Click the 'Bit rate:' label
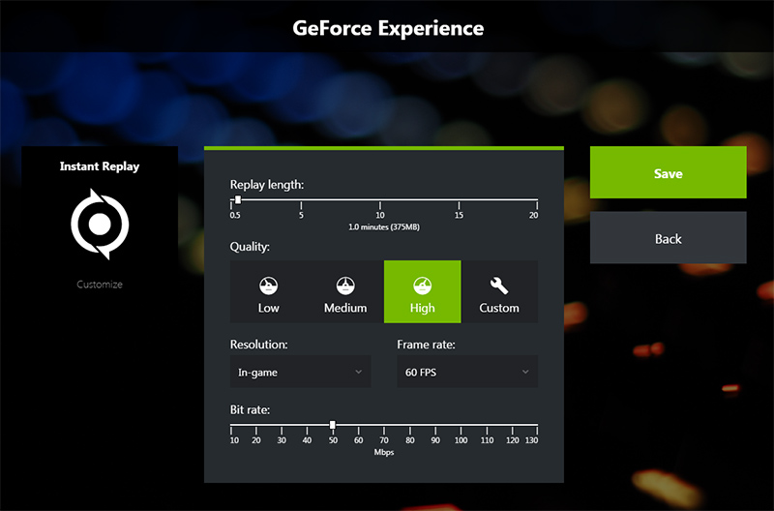The height and width of the screenshot is (511, 774). tap(250, 409)
